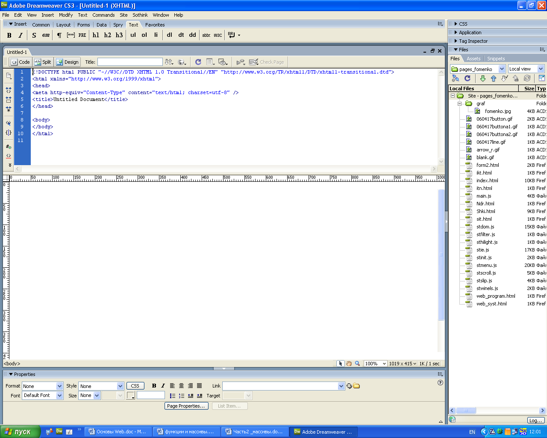Click Preview in Browser globe icon
The width and height of the screenshot is (547, 438).
coord(182,62)
